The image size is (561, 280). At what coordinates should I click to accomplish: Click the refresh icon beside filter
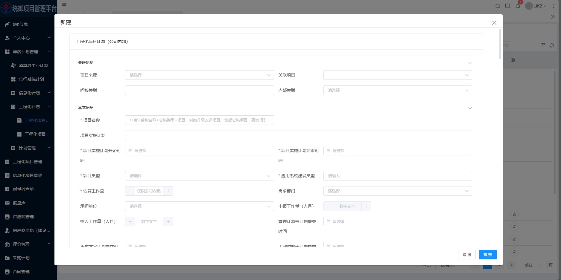(552, 45)
